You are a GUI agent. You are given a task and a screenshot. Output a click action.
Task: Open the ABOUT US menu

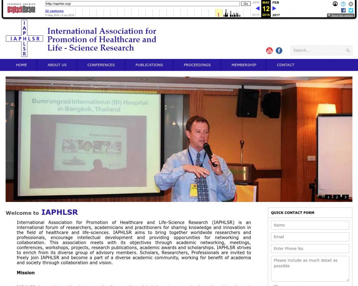pos(57,65)
